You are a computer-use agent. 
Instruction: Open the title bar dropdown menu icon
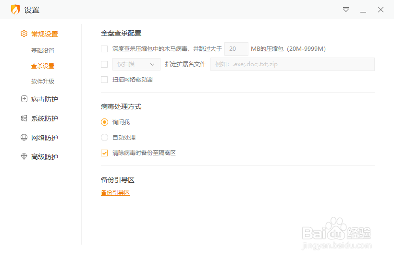pyautogui.click(x=346, y=10)
